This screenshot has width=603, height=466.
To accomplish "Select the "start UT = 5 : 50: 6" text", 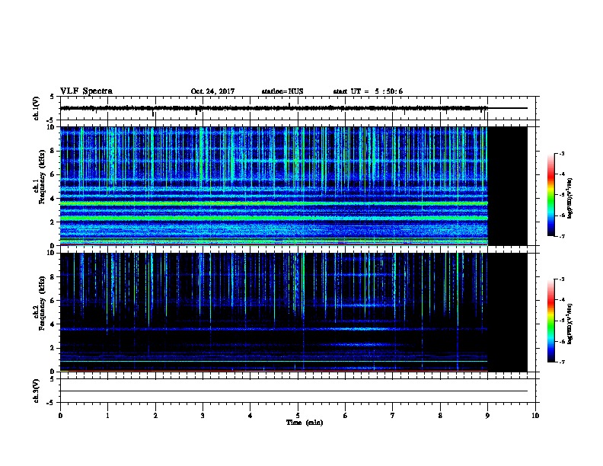I will (368, 91).
